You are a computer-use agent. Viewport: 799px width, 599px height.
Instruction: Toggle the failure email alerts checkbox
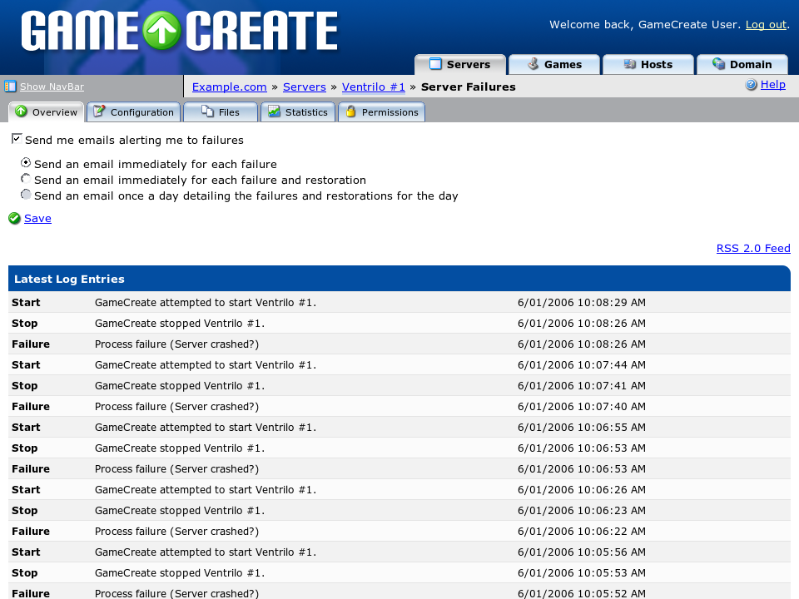(x=17, y=139)
